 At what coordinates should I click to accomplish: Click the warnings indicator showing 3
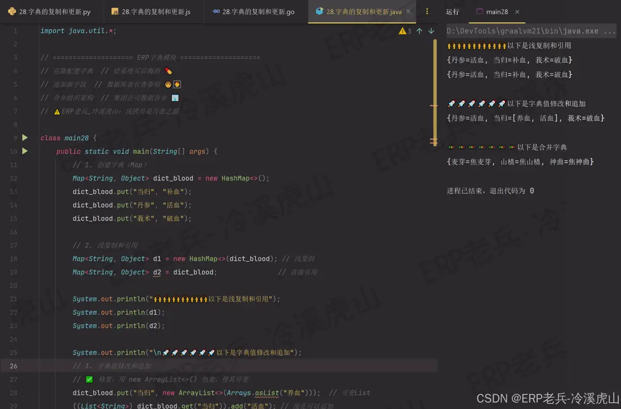405,31
